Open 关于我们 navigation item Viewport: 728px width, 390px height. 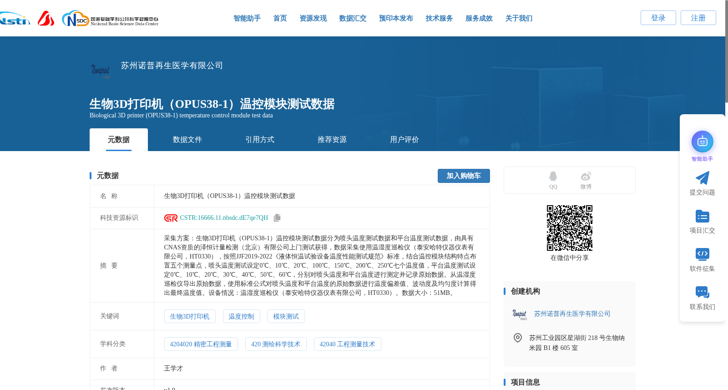coord(519,18)
